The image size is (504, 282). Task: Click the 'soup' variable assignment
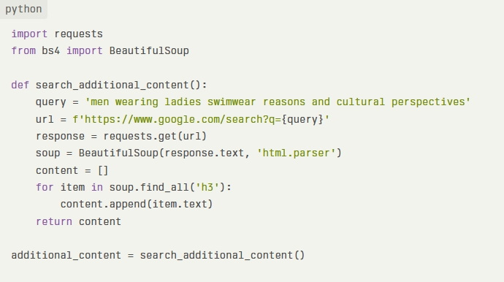[48, 153]
